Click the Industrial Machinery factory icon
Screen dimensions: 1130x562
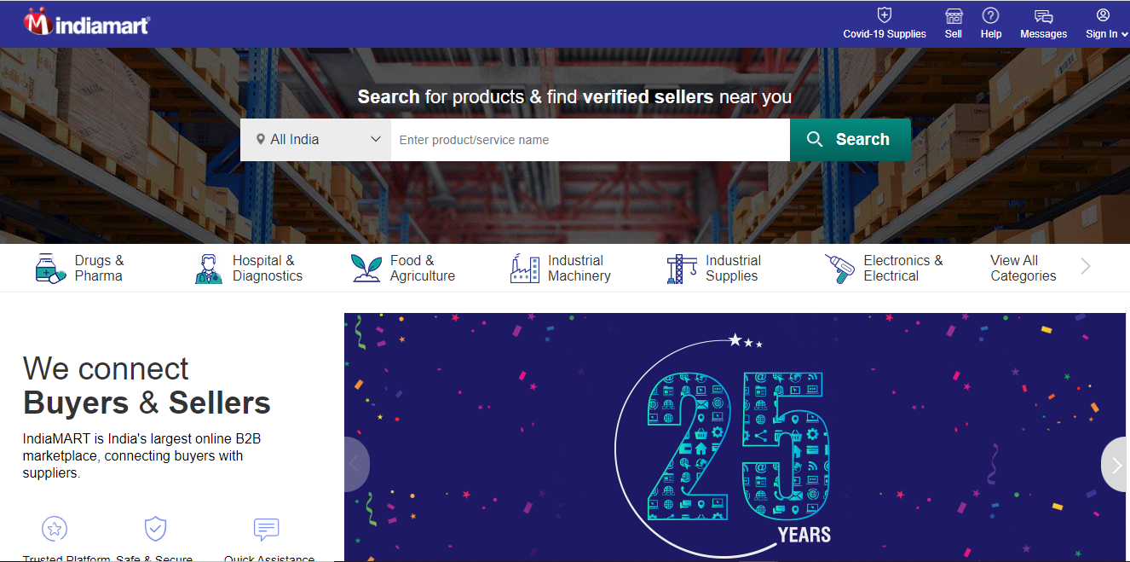coord(524,269)
